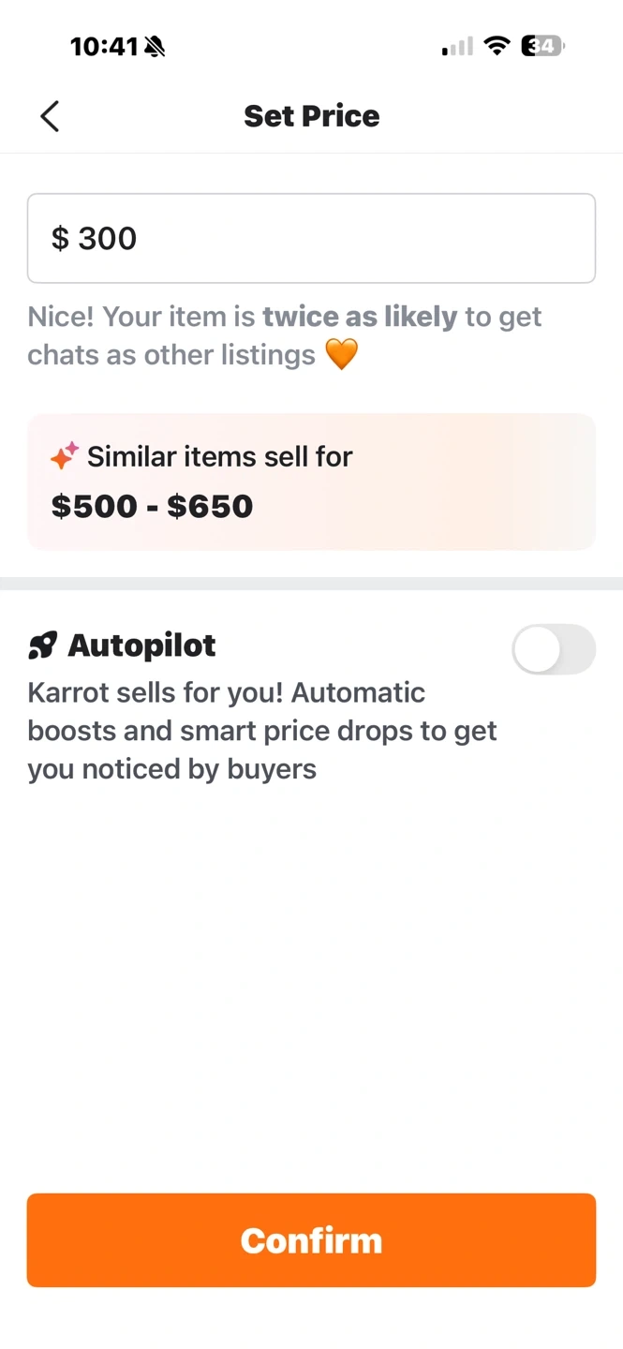Tap the bold Autopilot heading
This screenshot has height=1349, width=623.
tap(142, 645)
